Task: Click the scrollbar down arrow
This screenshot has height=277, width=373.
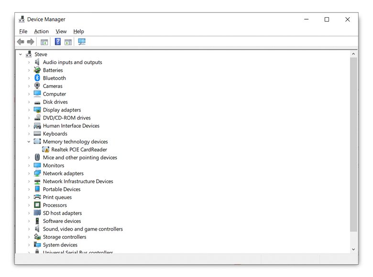Action: pyautogui.click(x=354, y=249)
